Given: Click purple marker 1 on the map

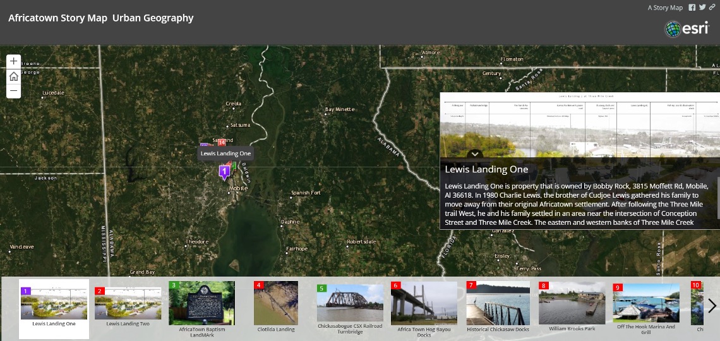Looking at the screenshot, I should click(x=224, y=171).
